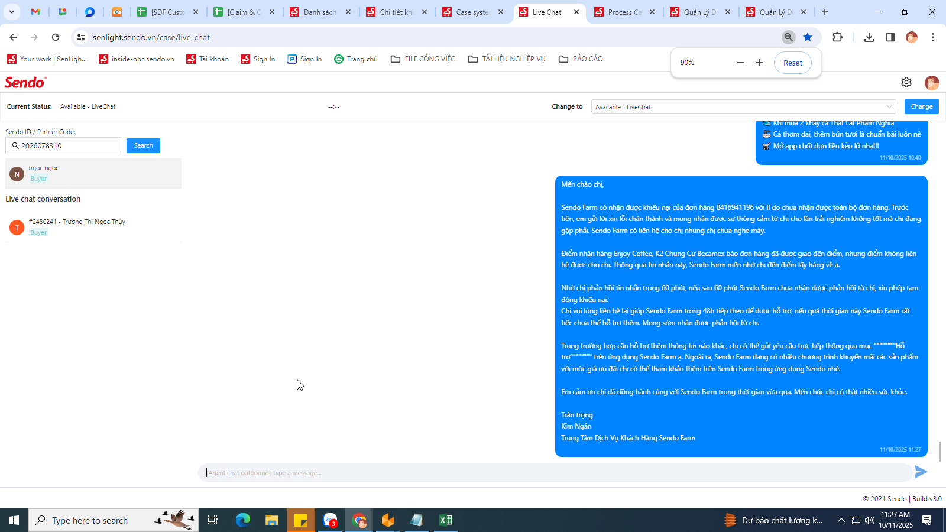Open Chrome downloads
Image resolution: width=946 pixels, height=532 pixels.
(869, 37)
